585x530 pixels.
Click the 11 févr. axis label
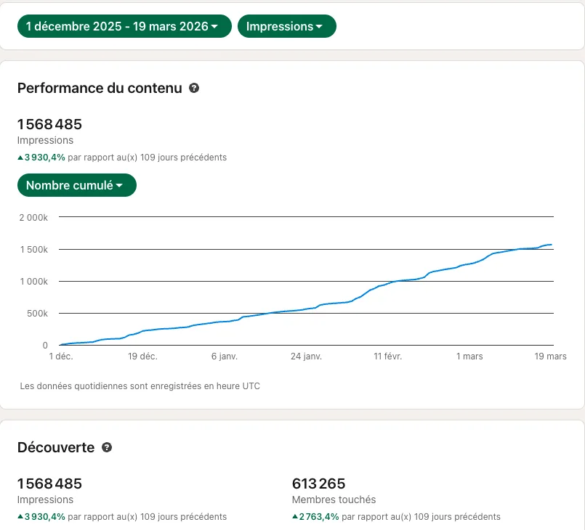point(387,356)
